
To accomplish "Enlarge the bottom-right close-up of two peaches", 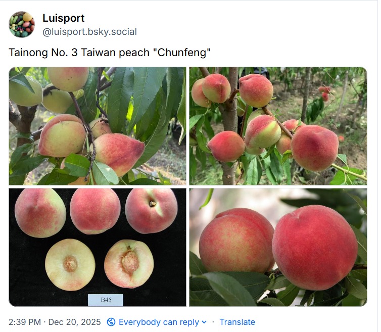I will [278, 247].
